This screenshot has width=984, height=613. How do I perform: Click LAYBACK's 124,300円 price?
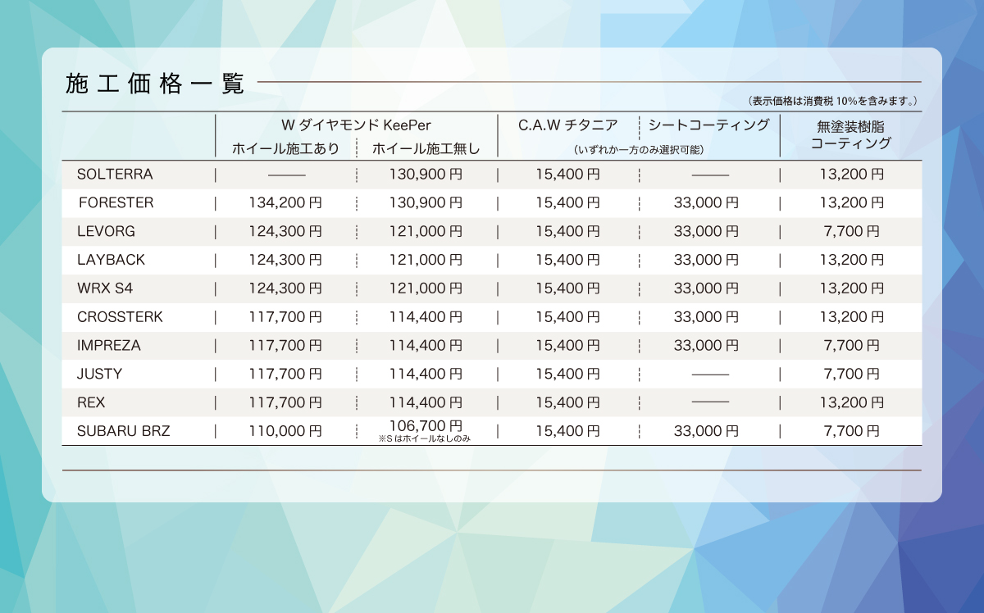tap(285, 260)
